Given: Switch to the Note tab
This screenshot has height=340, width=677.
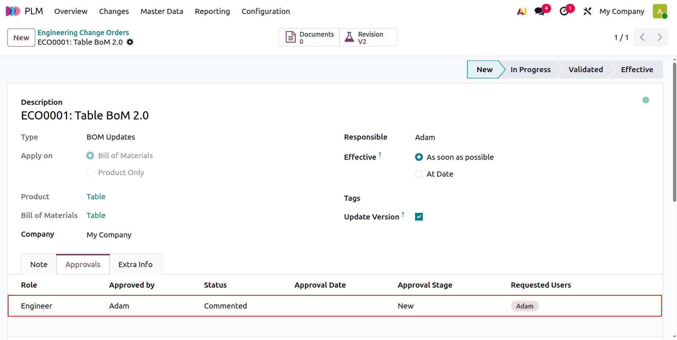Looking at the screenshot, I should (39, 265).
